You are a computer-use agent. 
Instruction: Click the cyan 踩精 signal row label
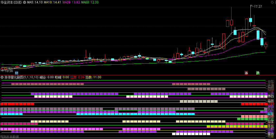(x=271, y=114)
